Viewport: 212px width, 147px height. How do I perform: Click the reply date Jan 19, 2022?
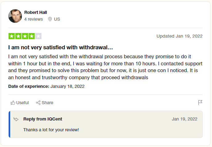tap(185, 119)
